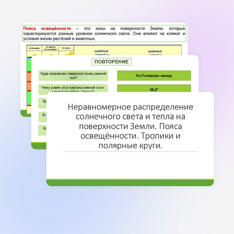The width and height of the screenshot is (234, 234).
Task: Select the front title slide about uneven sunlight distribution
Action: (130, 139)
